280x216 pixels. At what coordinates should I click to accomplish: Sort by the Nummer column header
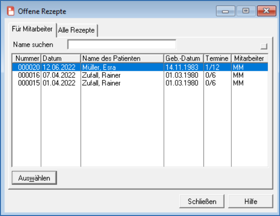coord(27,59)
